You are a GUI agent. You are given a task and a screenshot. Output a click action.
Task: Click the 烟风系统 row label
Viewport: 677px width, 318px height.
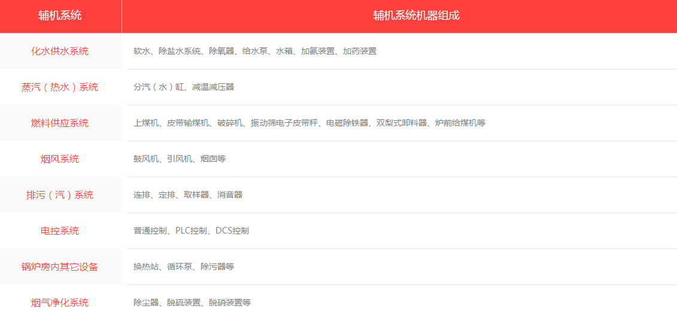pyautogui.click(x=60, y=159)
